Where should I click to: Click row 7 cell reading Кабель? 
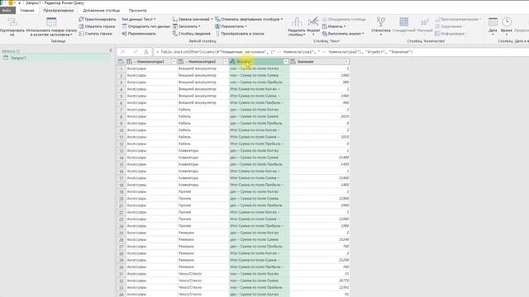203,110
